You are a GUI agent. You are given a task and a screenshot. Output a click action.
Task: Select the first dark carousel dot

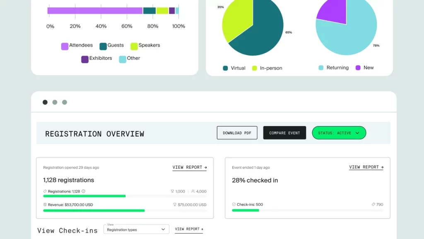[x=45, y=102]
